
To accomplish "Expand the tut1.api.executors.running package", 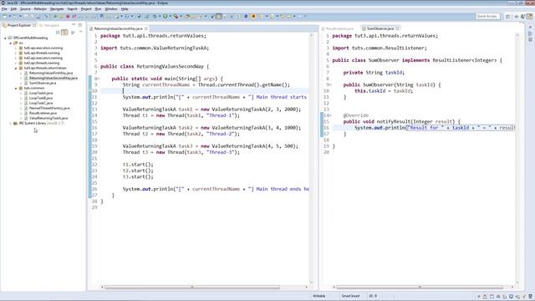I will [16, 48].
